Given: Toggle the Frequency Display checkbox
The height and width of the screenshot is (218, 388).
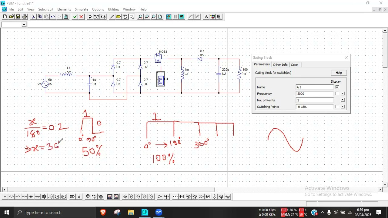Looking at the screenshot, I should pos(337,94).
